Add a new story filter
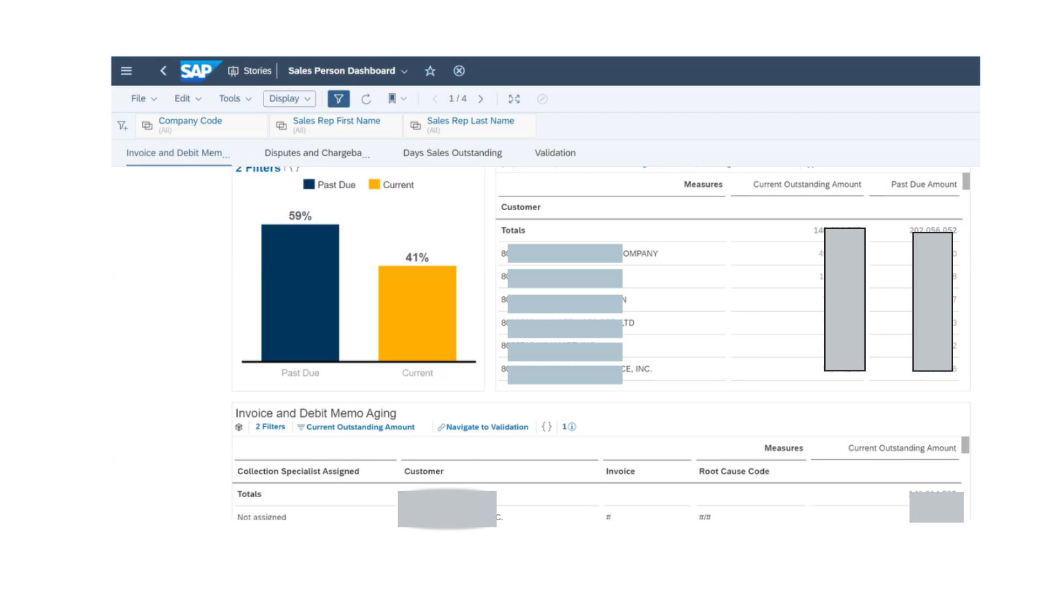The height and width of the screenshot is (596, 1059). click(x=122, y=125)
